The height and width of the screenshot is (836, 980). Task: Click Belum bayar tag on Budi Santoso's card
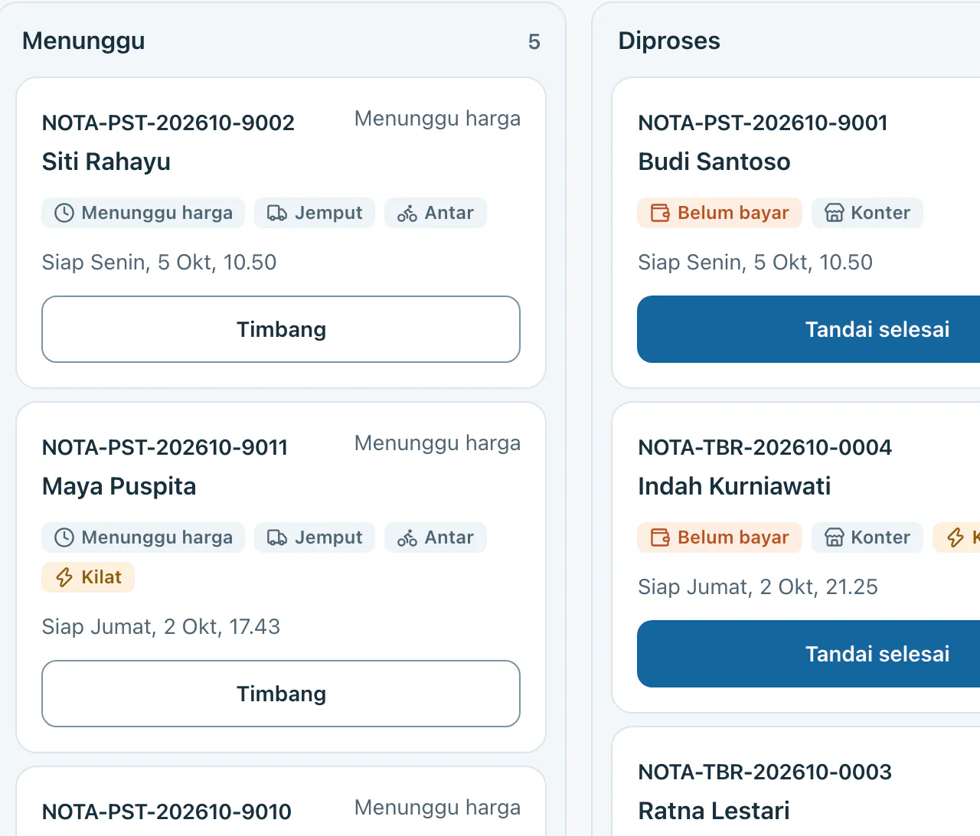[x=720, y=213]
